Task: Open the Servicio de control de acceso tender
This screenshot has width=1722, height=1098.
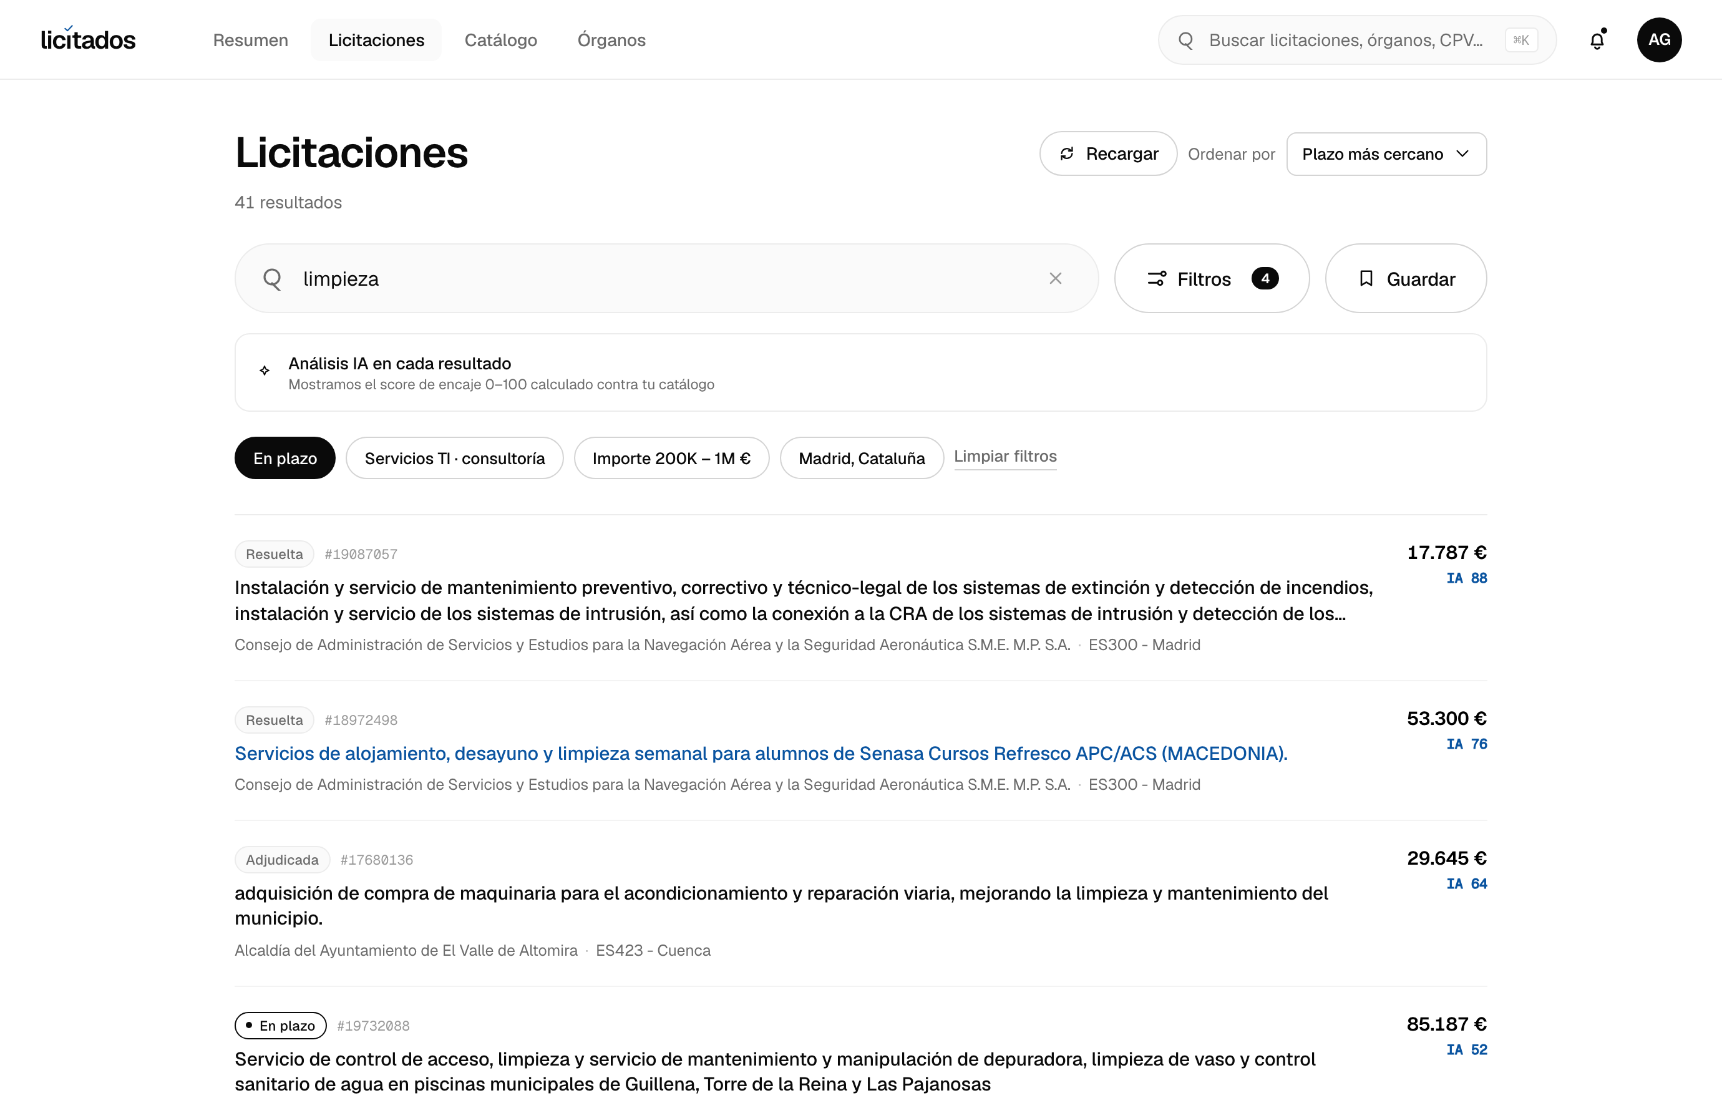Action: point(774,1072)
